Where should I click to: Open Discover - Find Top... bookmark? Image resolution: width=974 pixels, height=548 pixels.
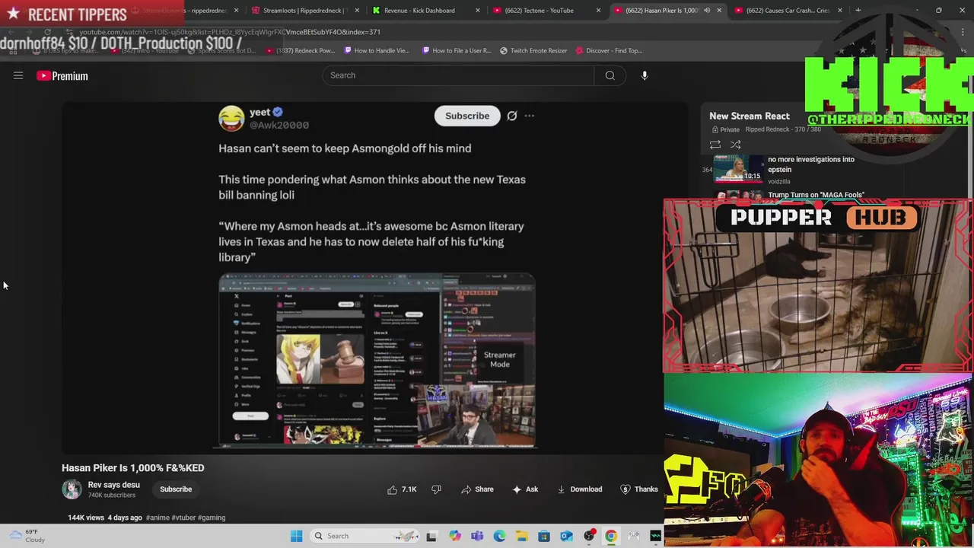click(609, 50)
